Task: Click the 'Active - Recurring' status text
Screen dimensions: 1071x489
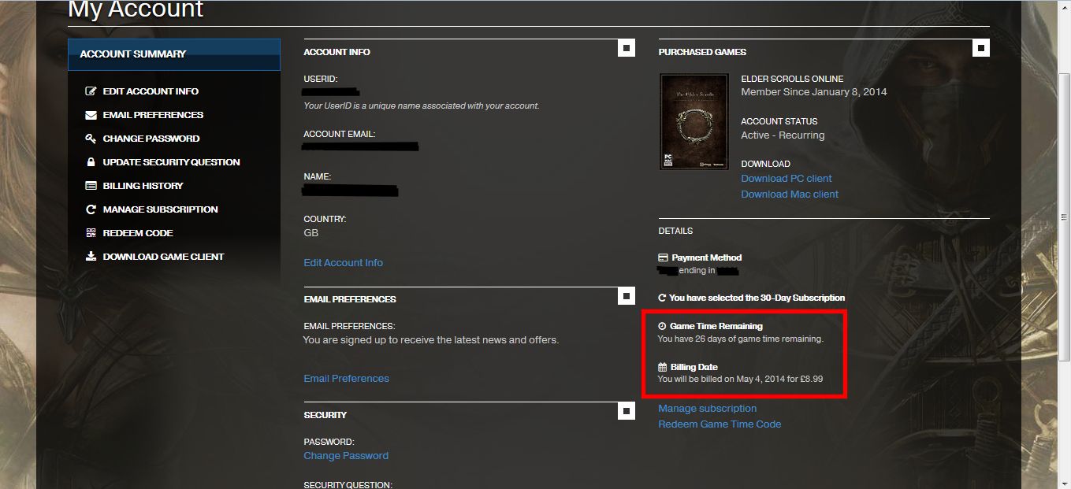Action: 783,135
